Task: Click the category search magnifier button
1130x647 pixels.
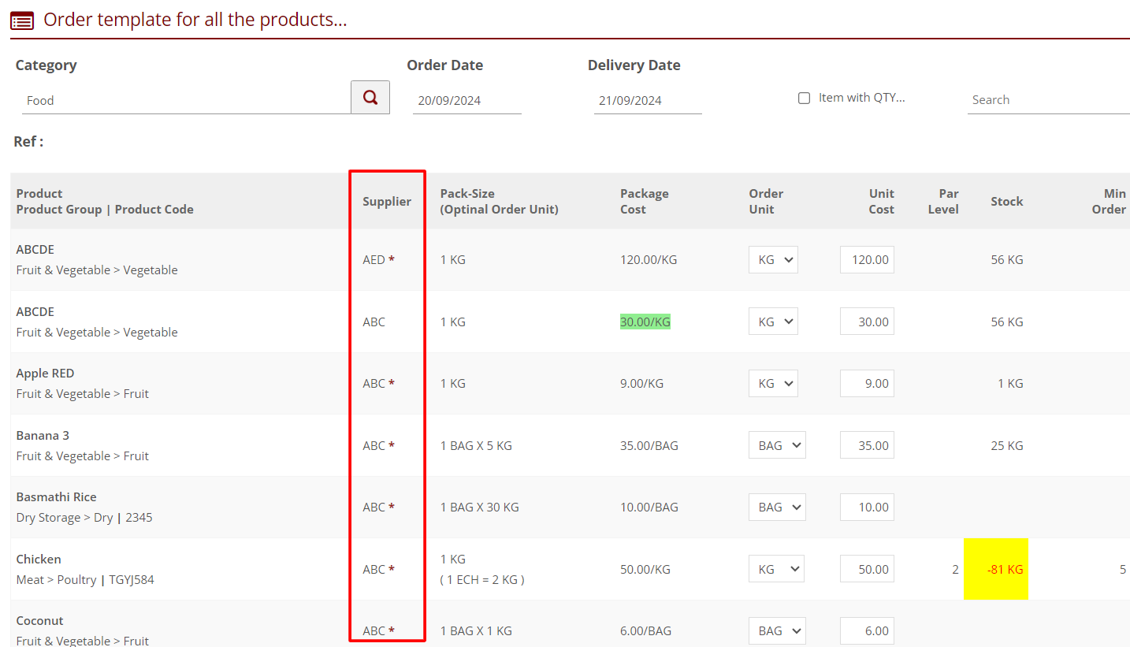Action: click(370, 97)
